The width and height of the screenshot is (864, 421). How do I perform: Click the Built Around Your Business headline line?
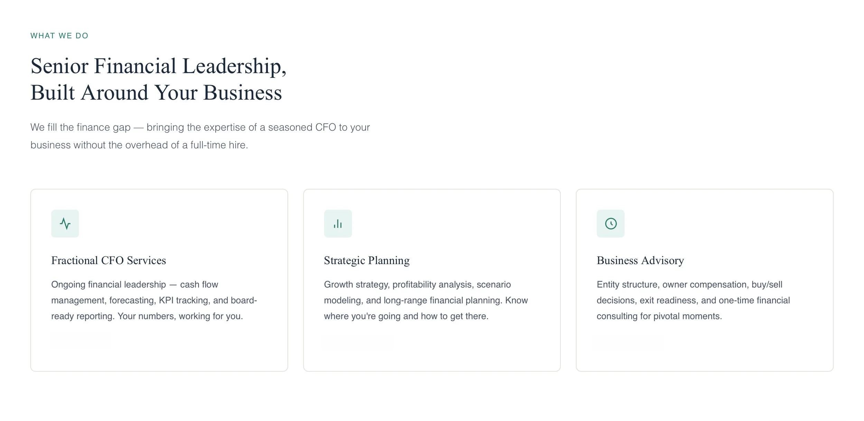(x=156, y=93)
